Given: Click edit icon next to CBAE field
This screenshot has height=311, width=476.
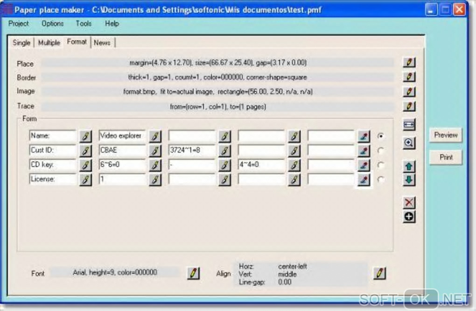Looking at the screenshot, I should (x=155, y=150).
